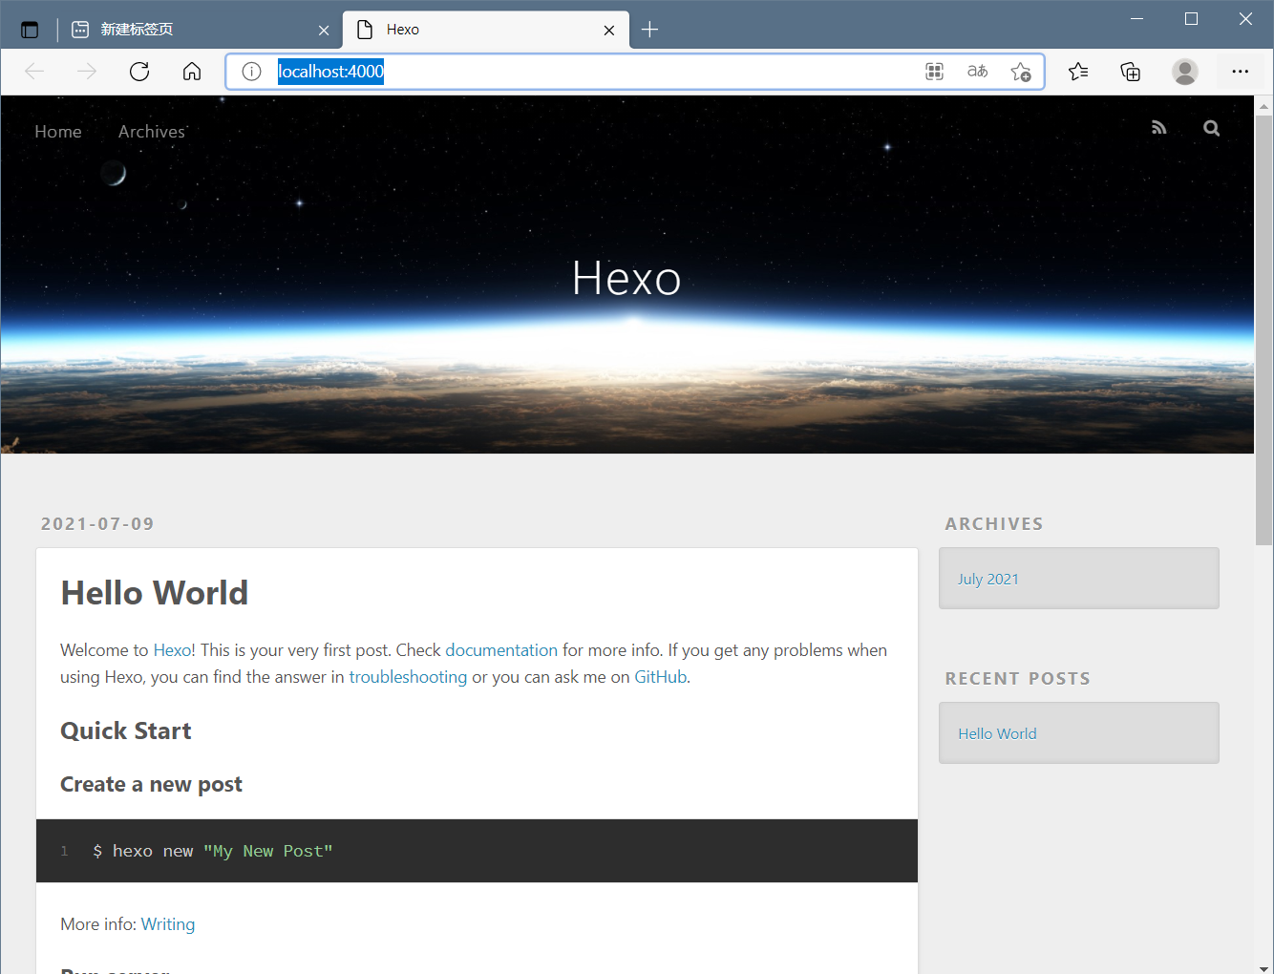Click the RSS feed icon

1158,128
